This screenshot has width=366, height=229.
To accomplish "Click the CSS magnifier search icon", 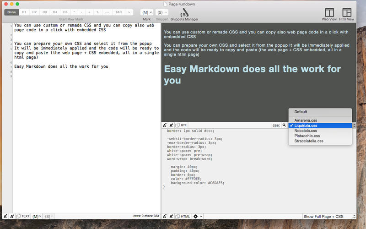I will (x=284, y=125).
